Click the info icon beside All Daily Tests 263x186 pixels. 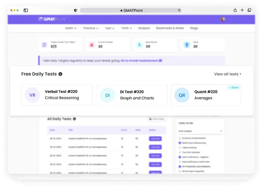(x=75, y=119)
